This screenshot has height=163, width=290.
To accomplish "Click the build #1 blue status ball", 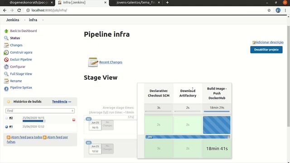I will (6, 127).
